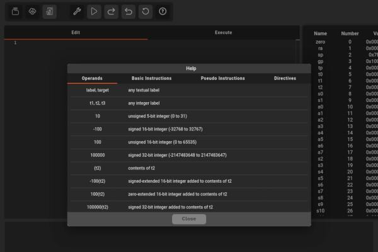378x252 pixels.
Task: Select the Operands help tab
Action: coord(93,79)
